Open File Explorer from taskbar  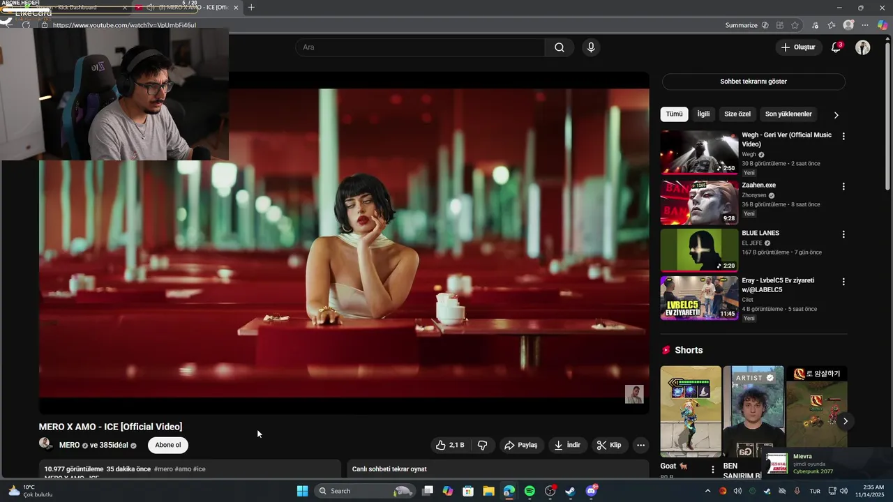pyautogui.click(x=488, y=491)
